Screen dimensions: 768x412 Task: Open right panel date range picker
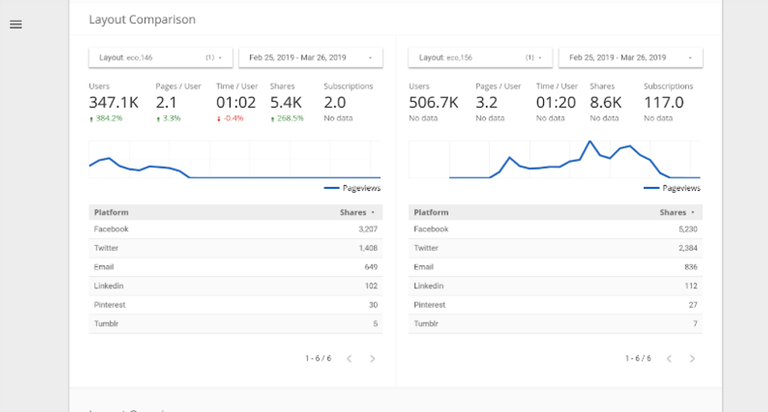pyautogui.click(x=630, y=57)
